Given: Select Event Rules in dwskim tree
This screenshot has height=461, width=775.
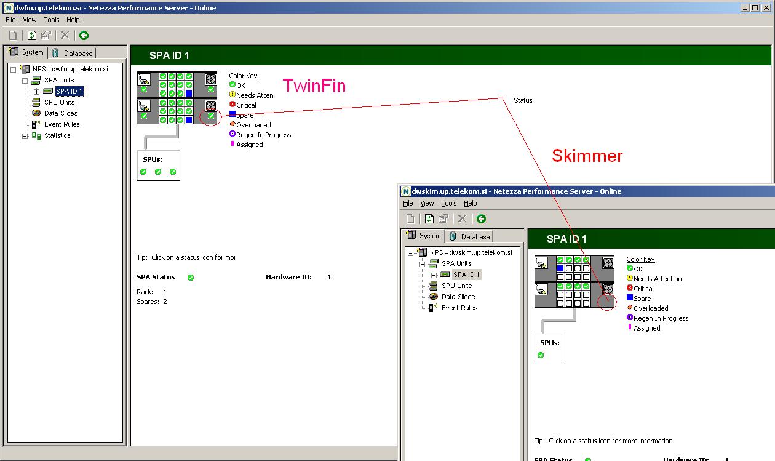Looking at the screenshot, I should click(x=459, y=308).
